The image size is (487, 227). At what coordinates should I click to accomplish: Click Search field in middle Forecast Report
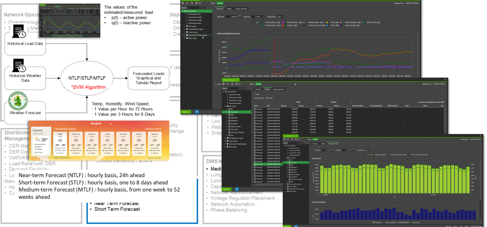[233, 88]
